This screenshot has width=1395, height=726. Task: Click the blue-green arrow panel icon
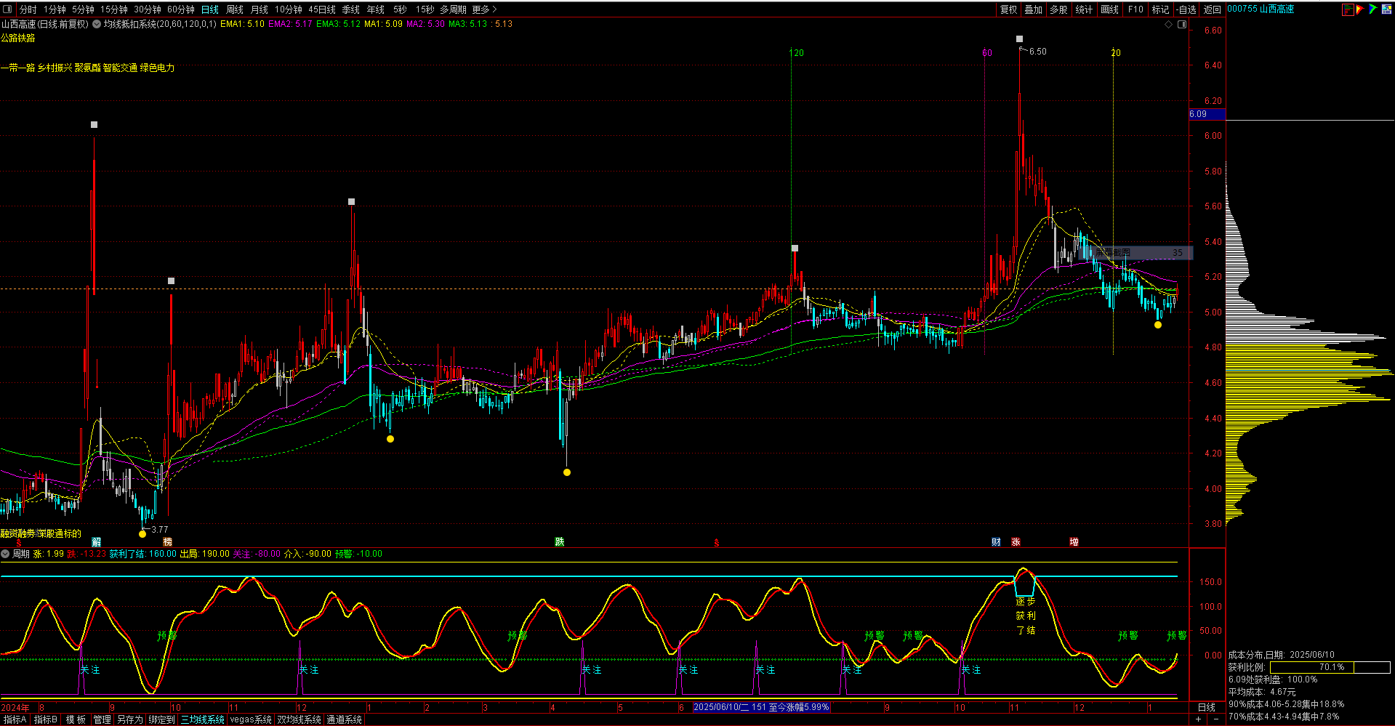pos(1372,9)
